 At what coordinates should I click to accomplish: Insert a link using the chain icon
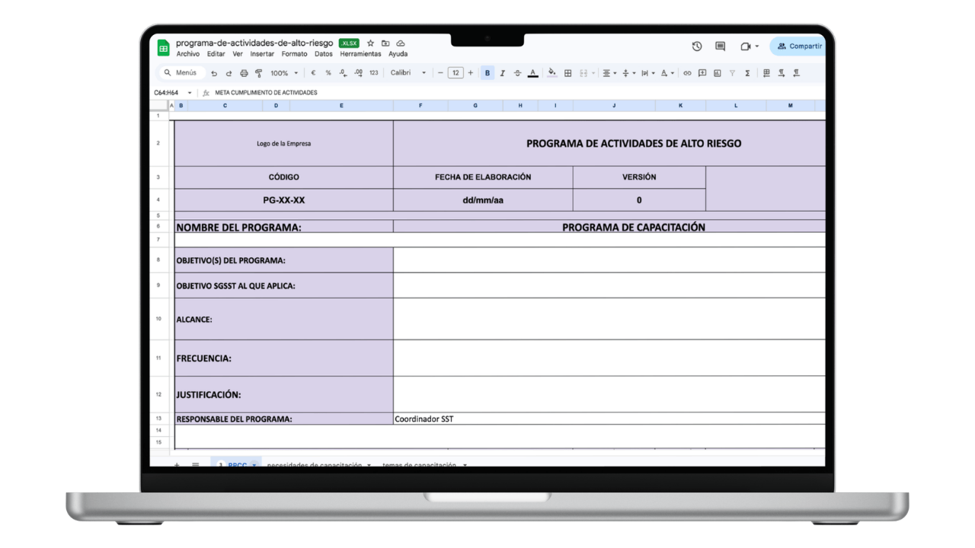pyautogui.click(x=687, y=73)
